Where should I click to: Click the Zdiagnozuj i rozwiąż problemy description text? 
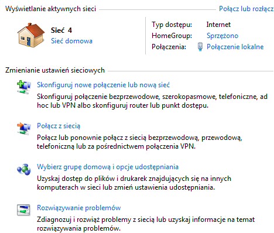click(x=146, y=224)
